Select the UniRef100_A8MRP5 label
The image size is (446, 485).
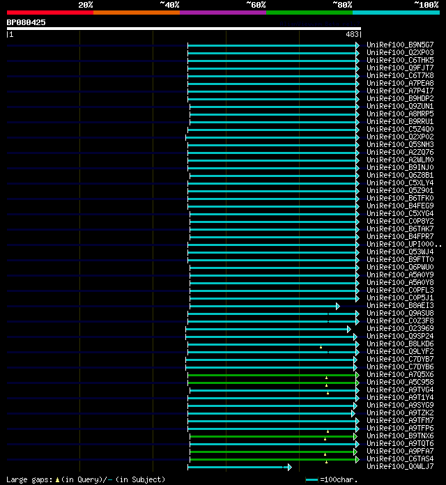point(400,114)
